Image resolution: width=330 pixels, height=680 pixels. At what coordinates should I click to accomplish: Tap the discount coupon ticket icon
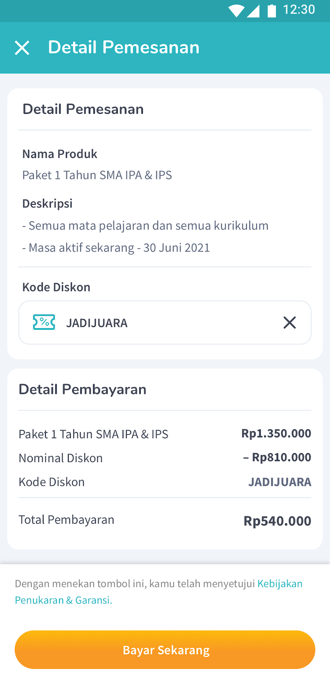pyautogui.click(x=44, y=322)
